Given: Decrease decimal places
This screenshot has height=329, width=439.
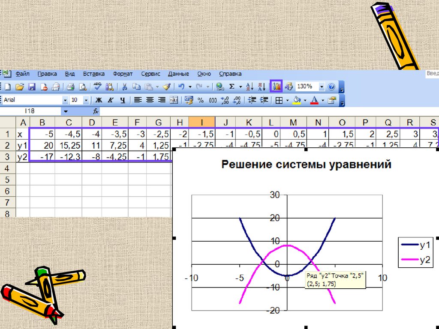Looking at the screenshot, I should (x=237, y=100).
